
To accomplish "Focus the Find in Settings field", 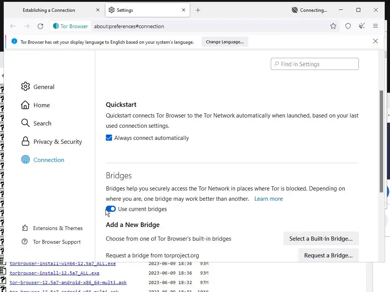I will click(x=315, y=64).
